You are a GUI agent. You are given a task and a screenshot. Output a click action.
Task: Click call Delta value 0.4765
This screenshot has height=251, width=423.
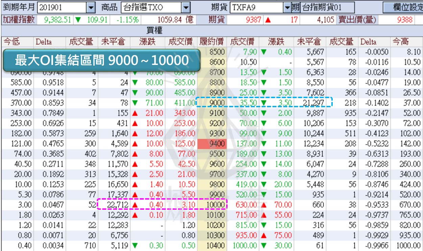tap(53, 144)
